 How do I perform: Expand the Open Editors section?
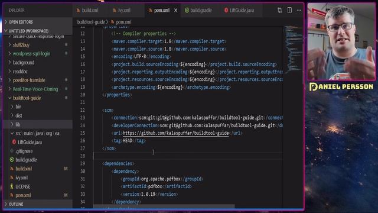click(37, 22)
